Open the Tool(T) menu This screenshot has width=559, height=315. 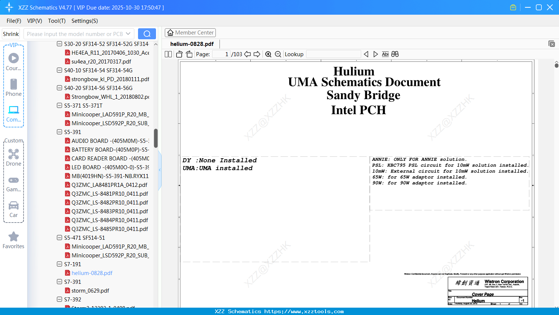(x=57, y=21)
